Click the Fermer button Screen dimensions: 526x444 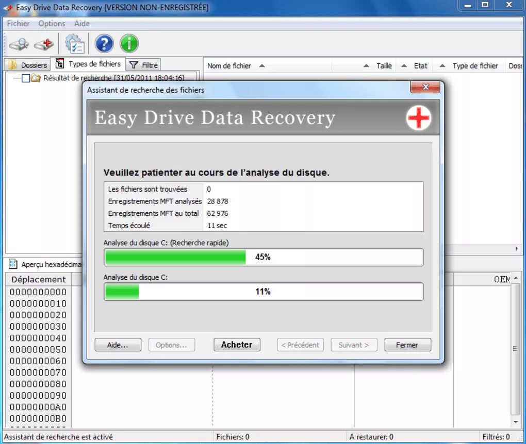point(407,345)
